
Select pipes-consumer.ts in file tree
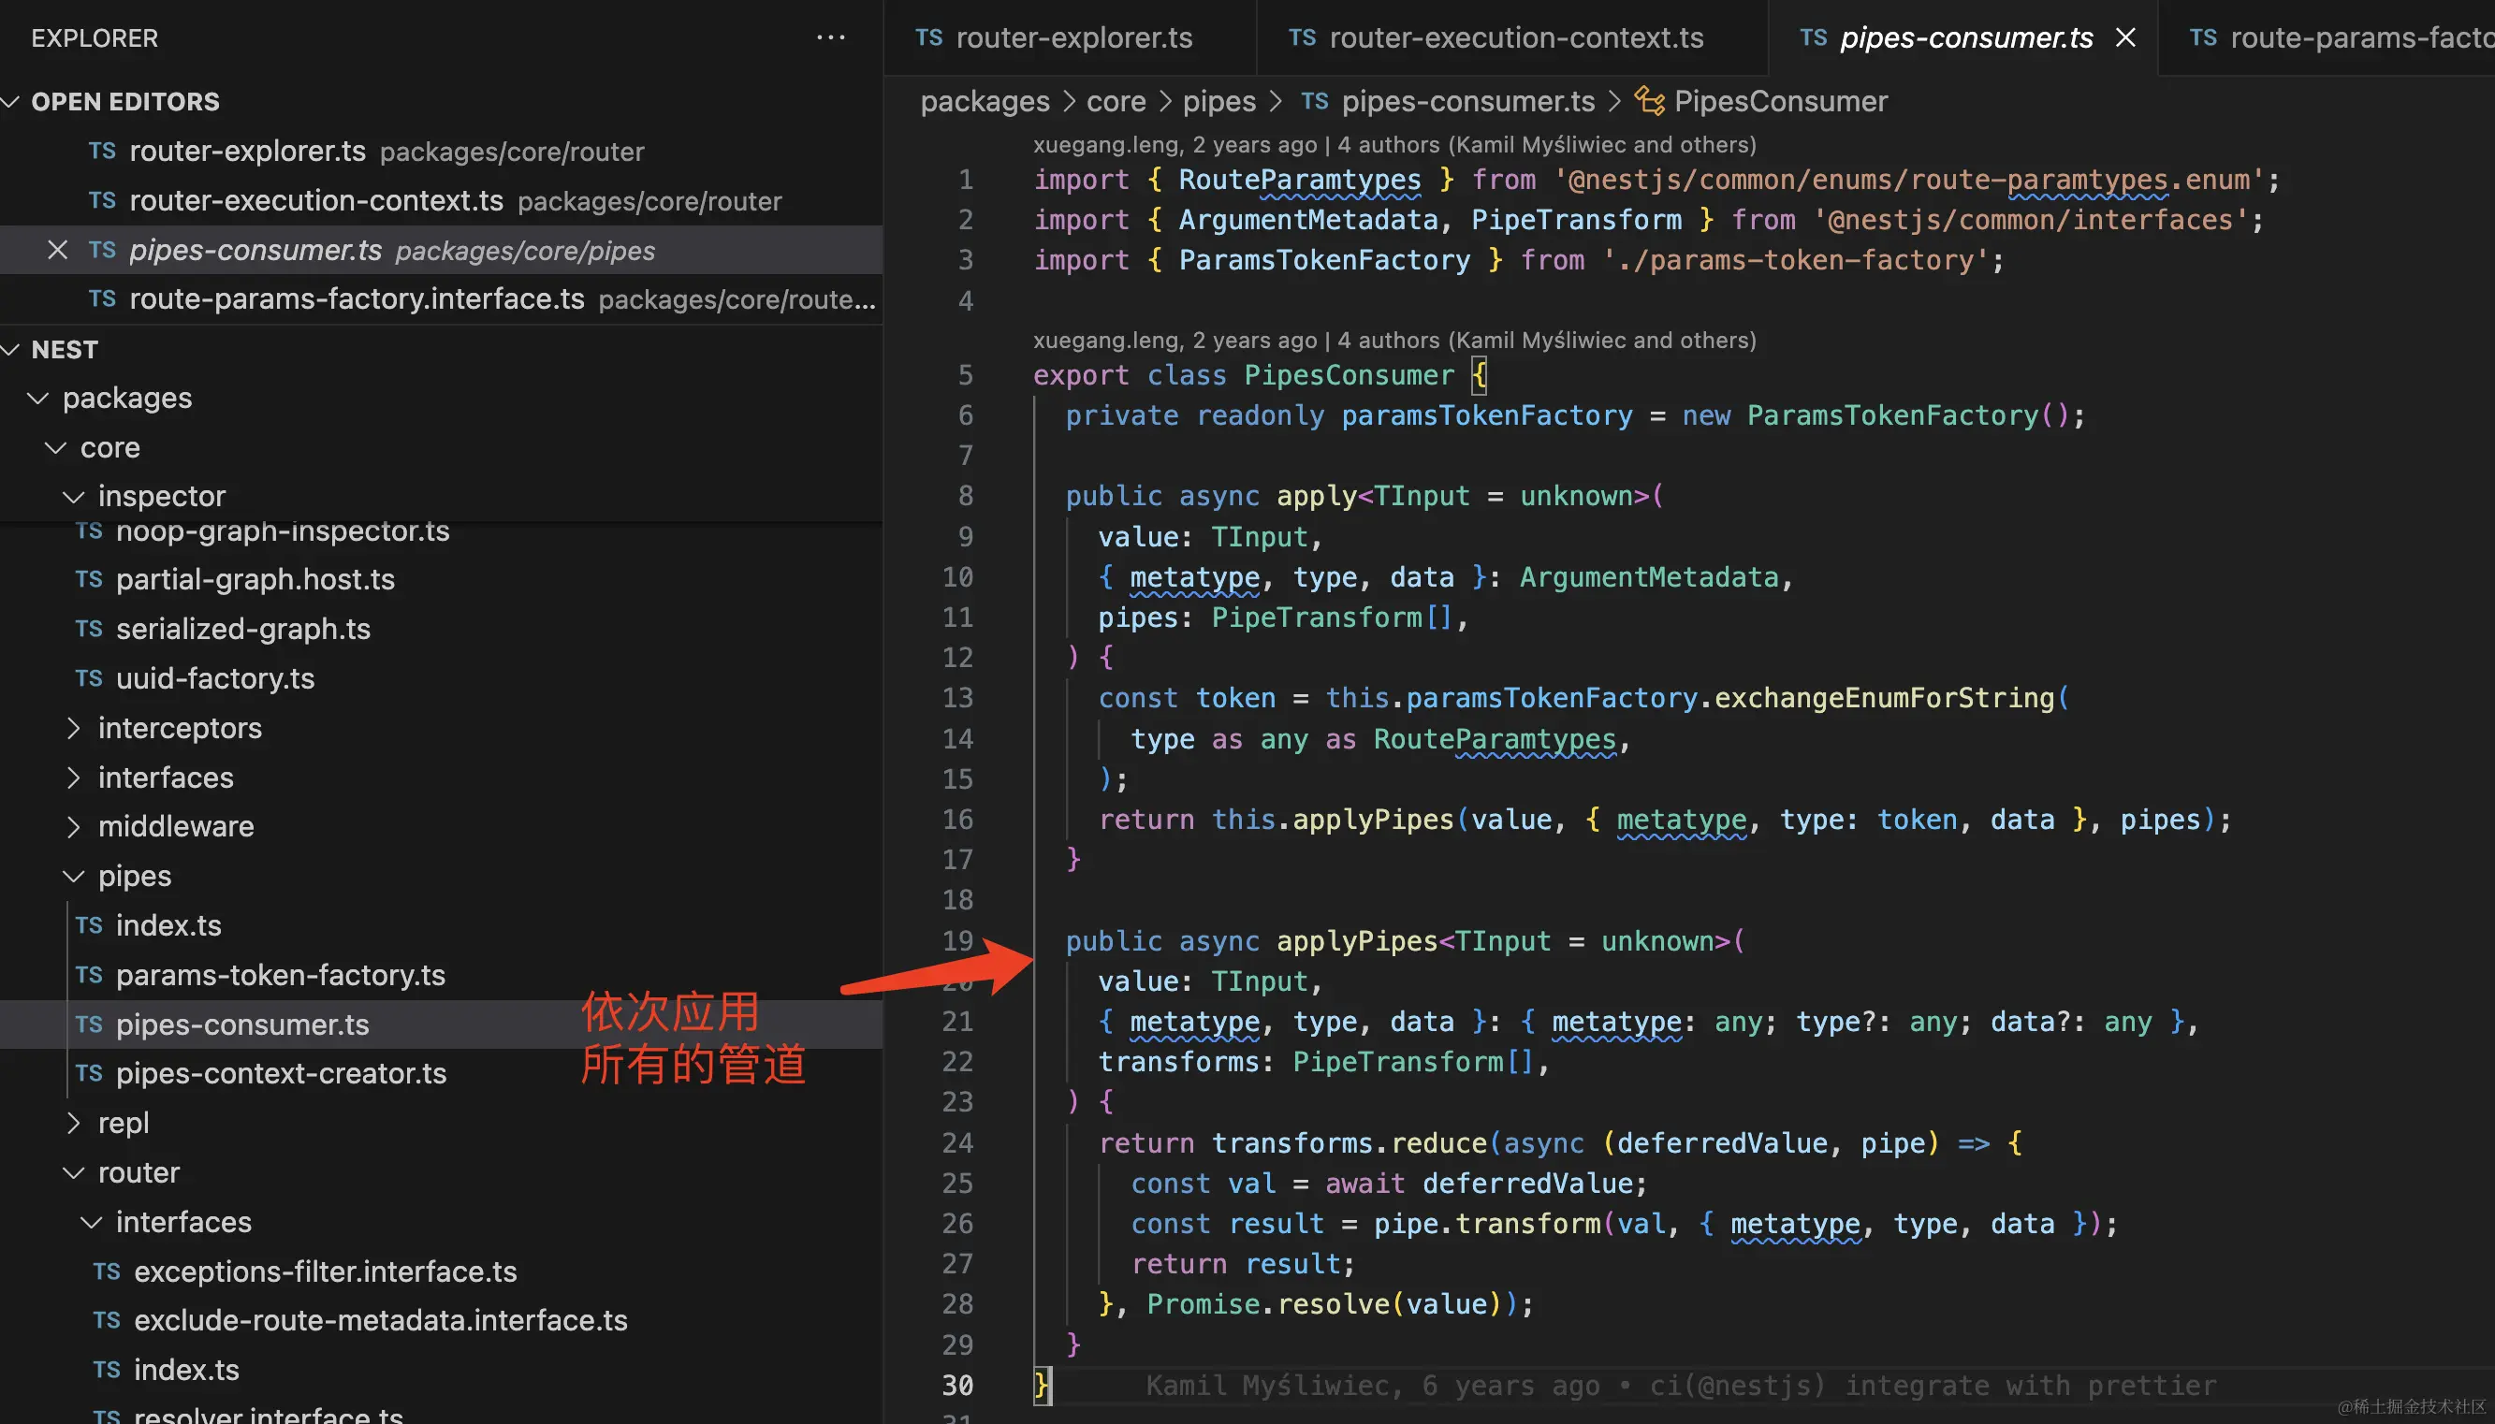[x=441, y=1024]
